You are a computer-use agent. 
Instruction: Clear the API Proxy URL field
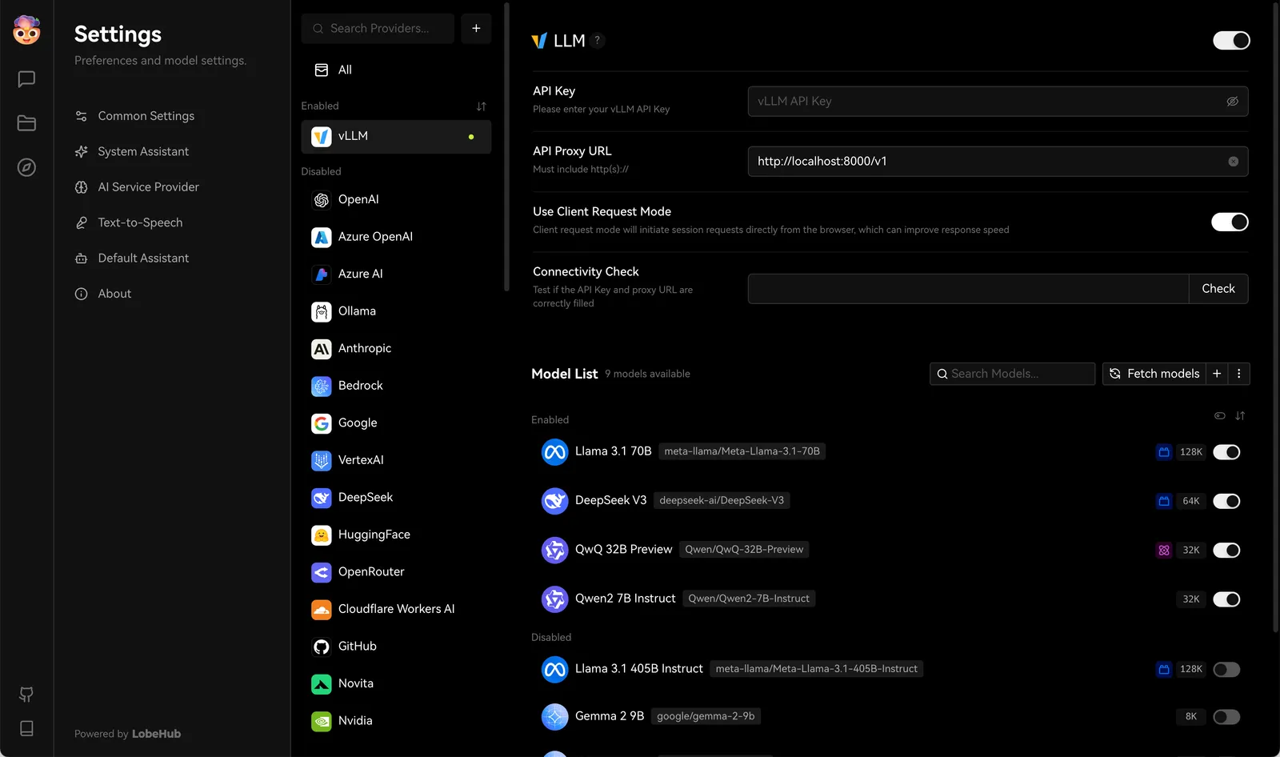coord(1233,162)
